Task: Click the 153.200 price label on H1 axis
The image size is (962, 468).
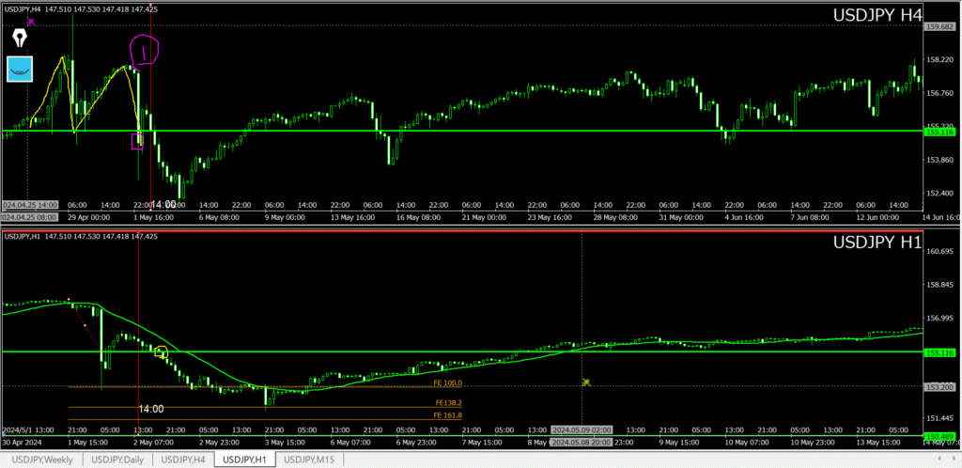Action: pos(939,385)
